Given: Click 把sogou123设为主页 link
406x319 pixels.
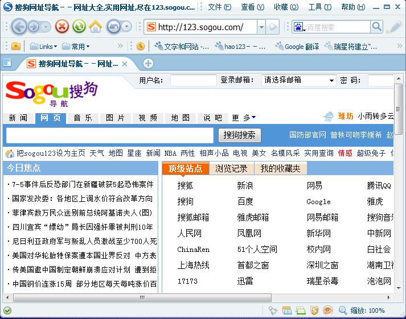Looking at the screenshot, I should [51, 154].
